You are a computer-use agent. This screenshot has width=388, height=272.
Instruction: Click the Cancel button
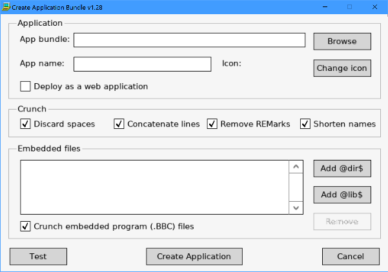click(x=351, y=257)
